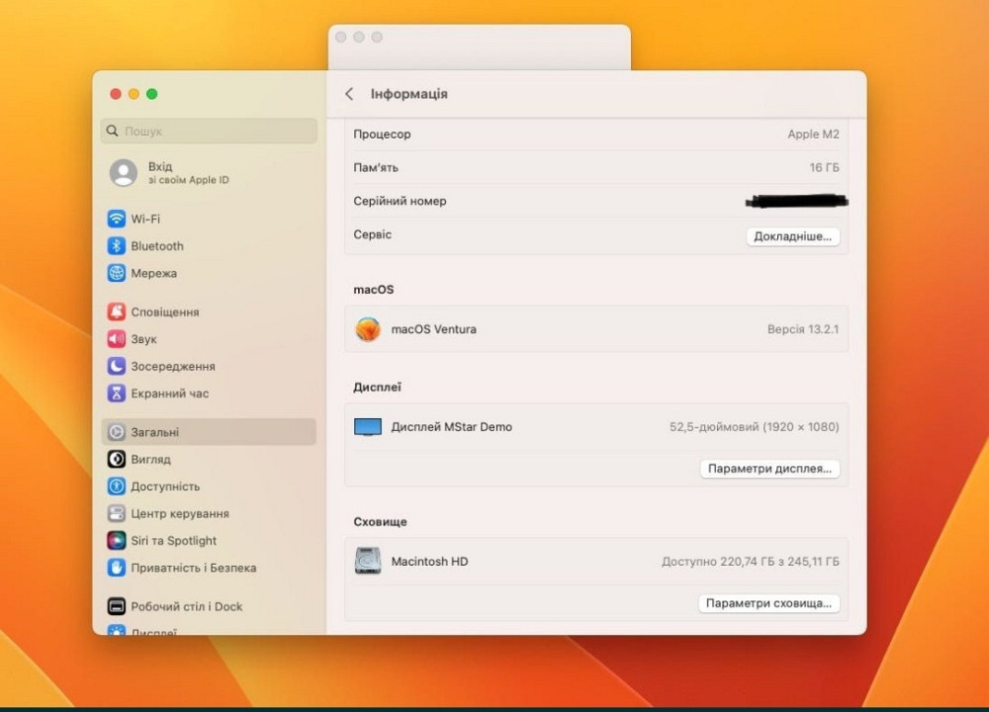This screenshot has width=989, height=712.
Task: Open Параметри сховища storage settings
Action: 769,603
